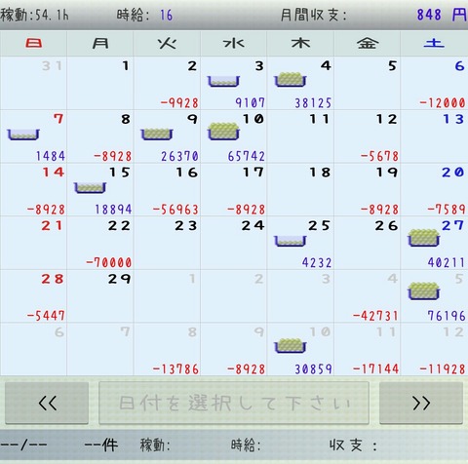Select the 9107 balance on day 3
Image resolution: width=468 pixels, height=464 pixels.
click(x=250, y=103)
